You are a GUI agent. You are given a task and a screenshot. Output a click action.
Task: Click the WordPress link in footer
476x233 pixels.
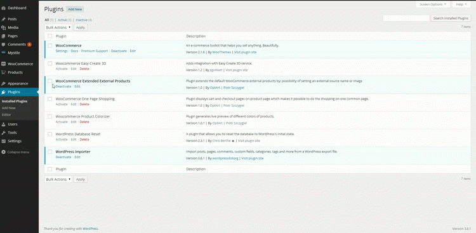[x=91, y=229]
